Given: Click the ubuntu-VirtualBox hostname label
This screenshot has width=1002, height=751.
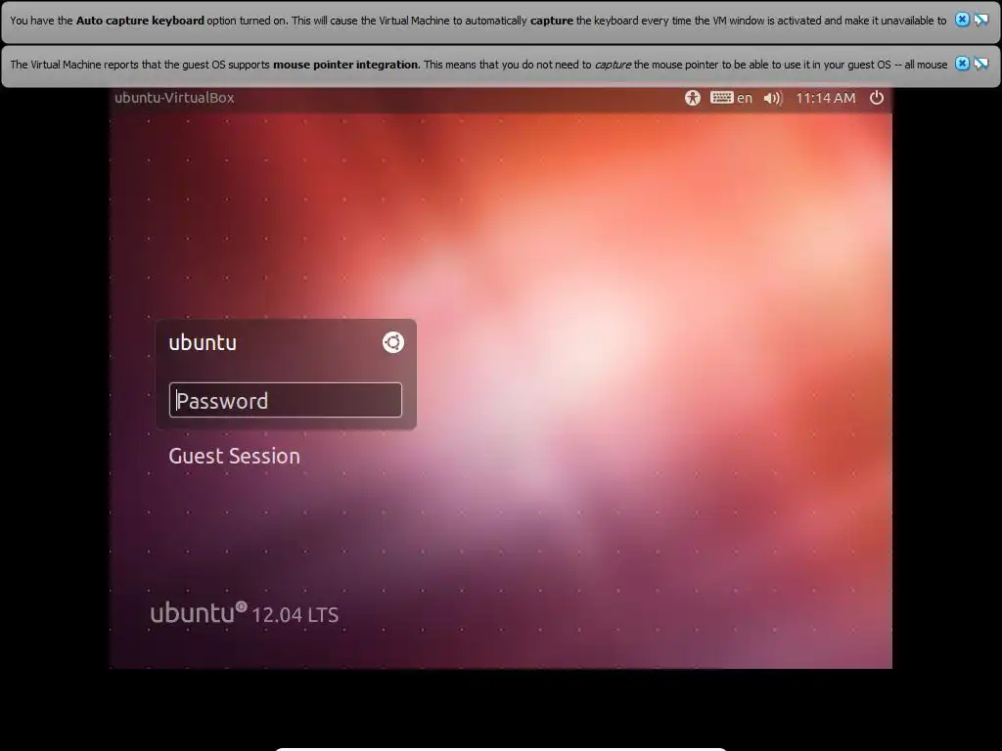Looking at the screenshot, I should pyautogui.click(x=174, y=98).
